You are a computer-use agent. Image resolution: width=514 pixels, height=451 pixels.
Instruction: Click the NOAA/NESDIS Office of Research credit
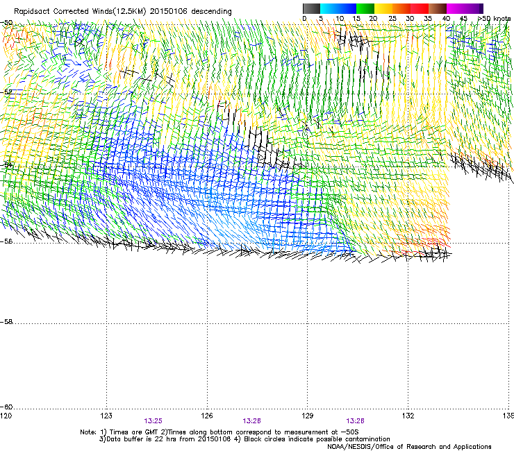[409, 447]
